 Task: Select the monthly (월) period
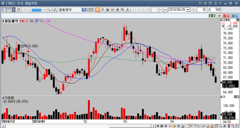pyautogui.click(x=108, y=10)
